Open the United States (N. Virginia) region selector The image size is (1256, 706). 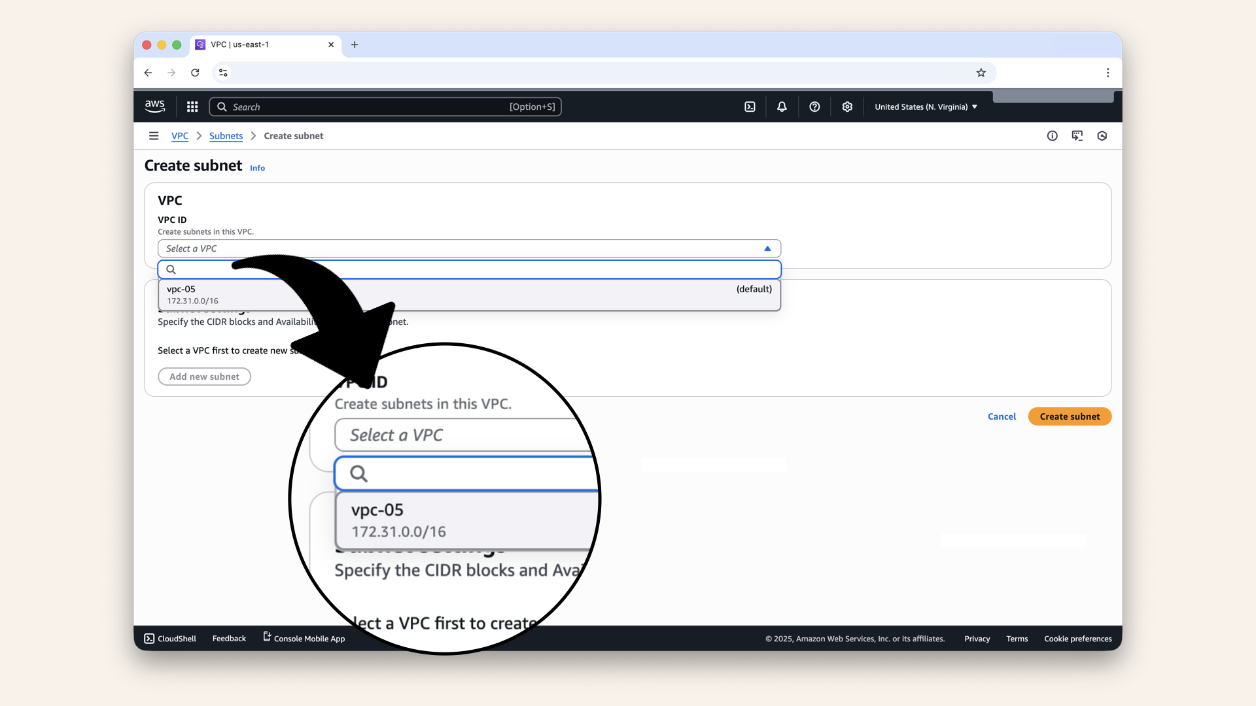(924, 107)
